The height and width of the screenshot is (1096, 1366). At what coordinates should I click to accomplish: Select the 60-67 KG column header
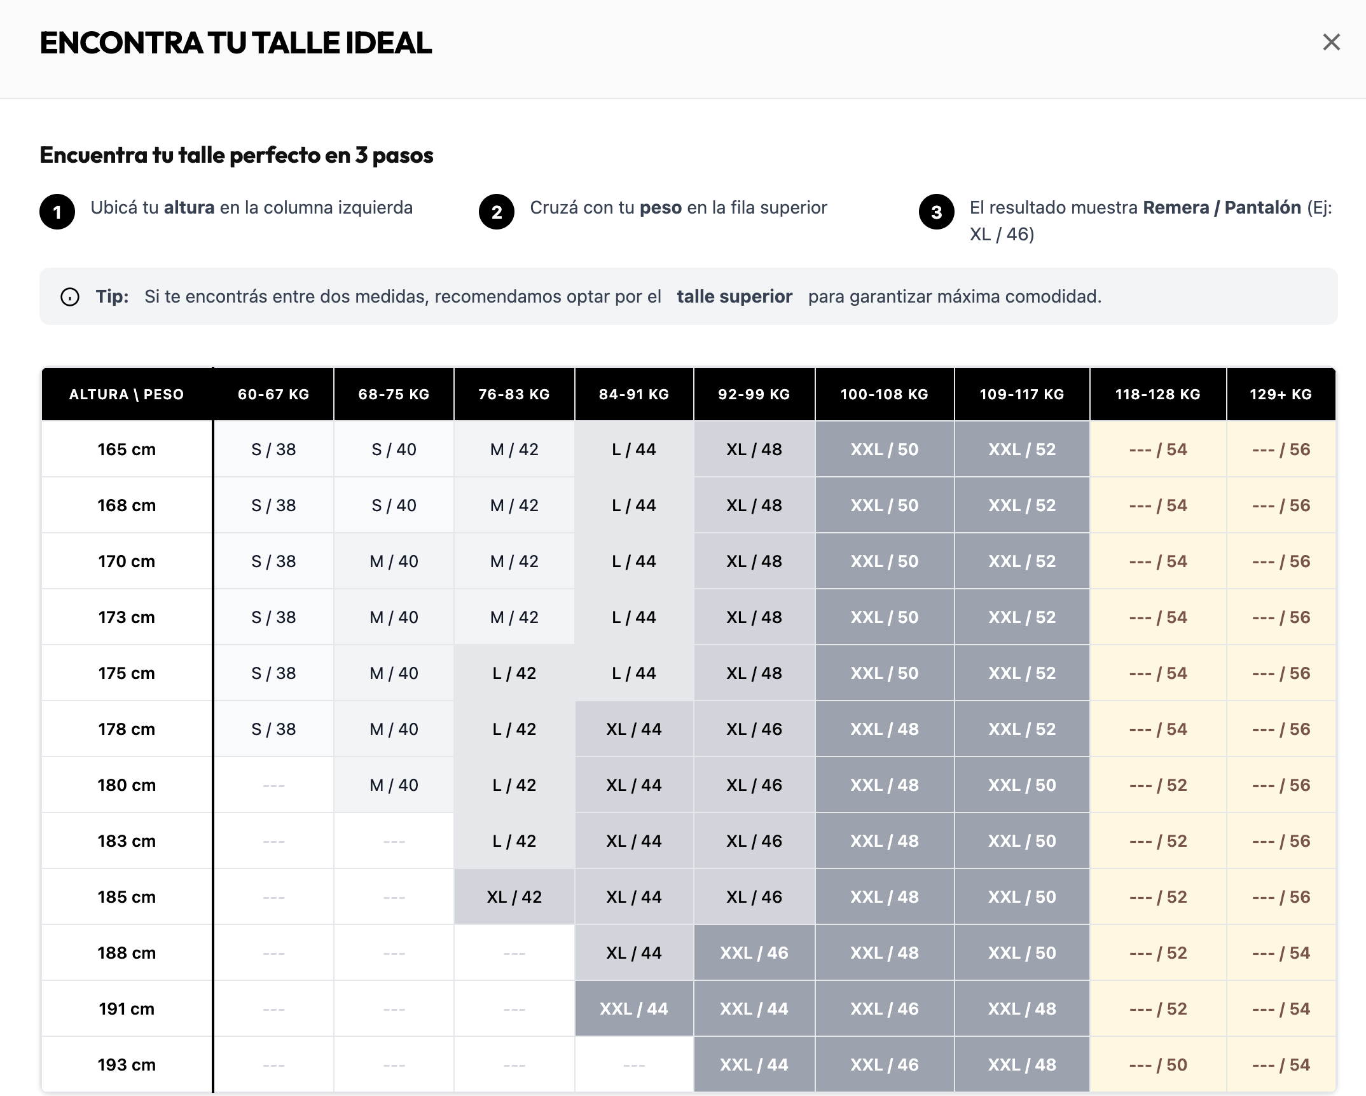273,394
